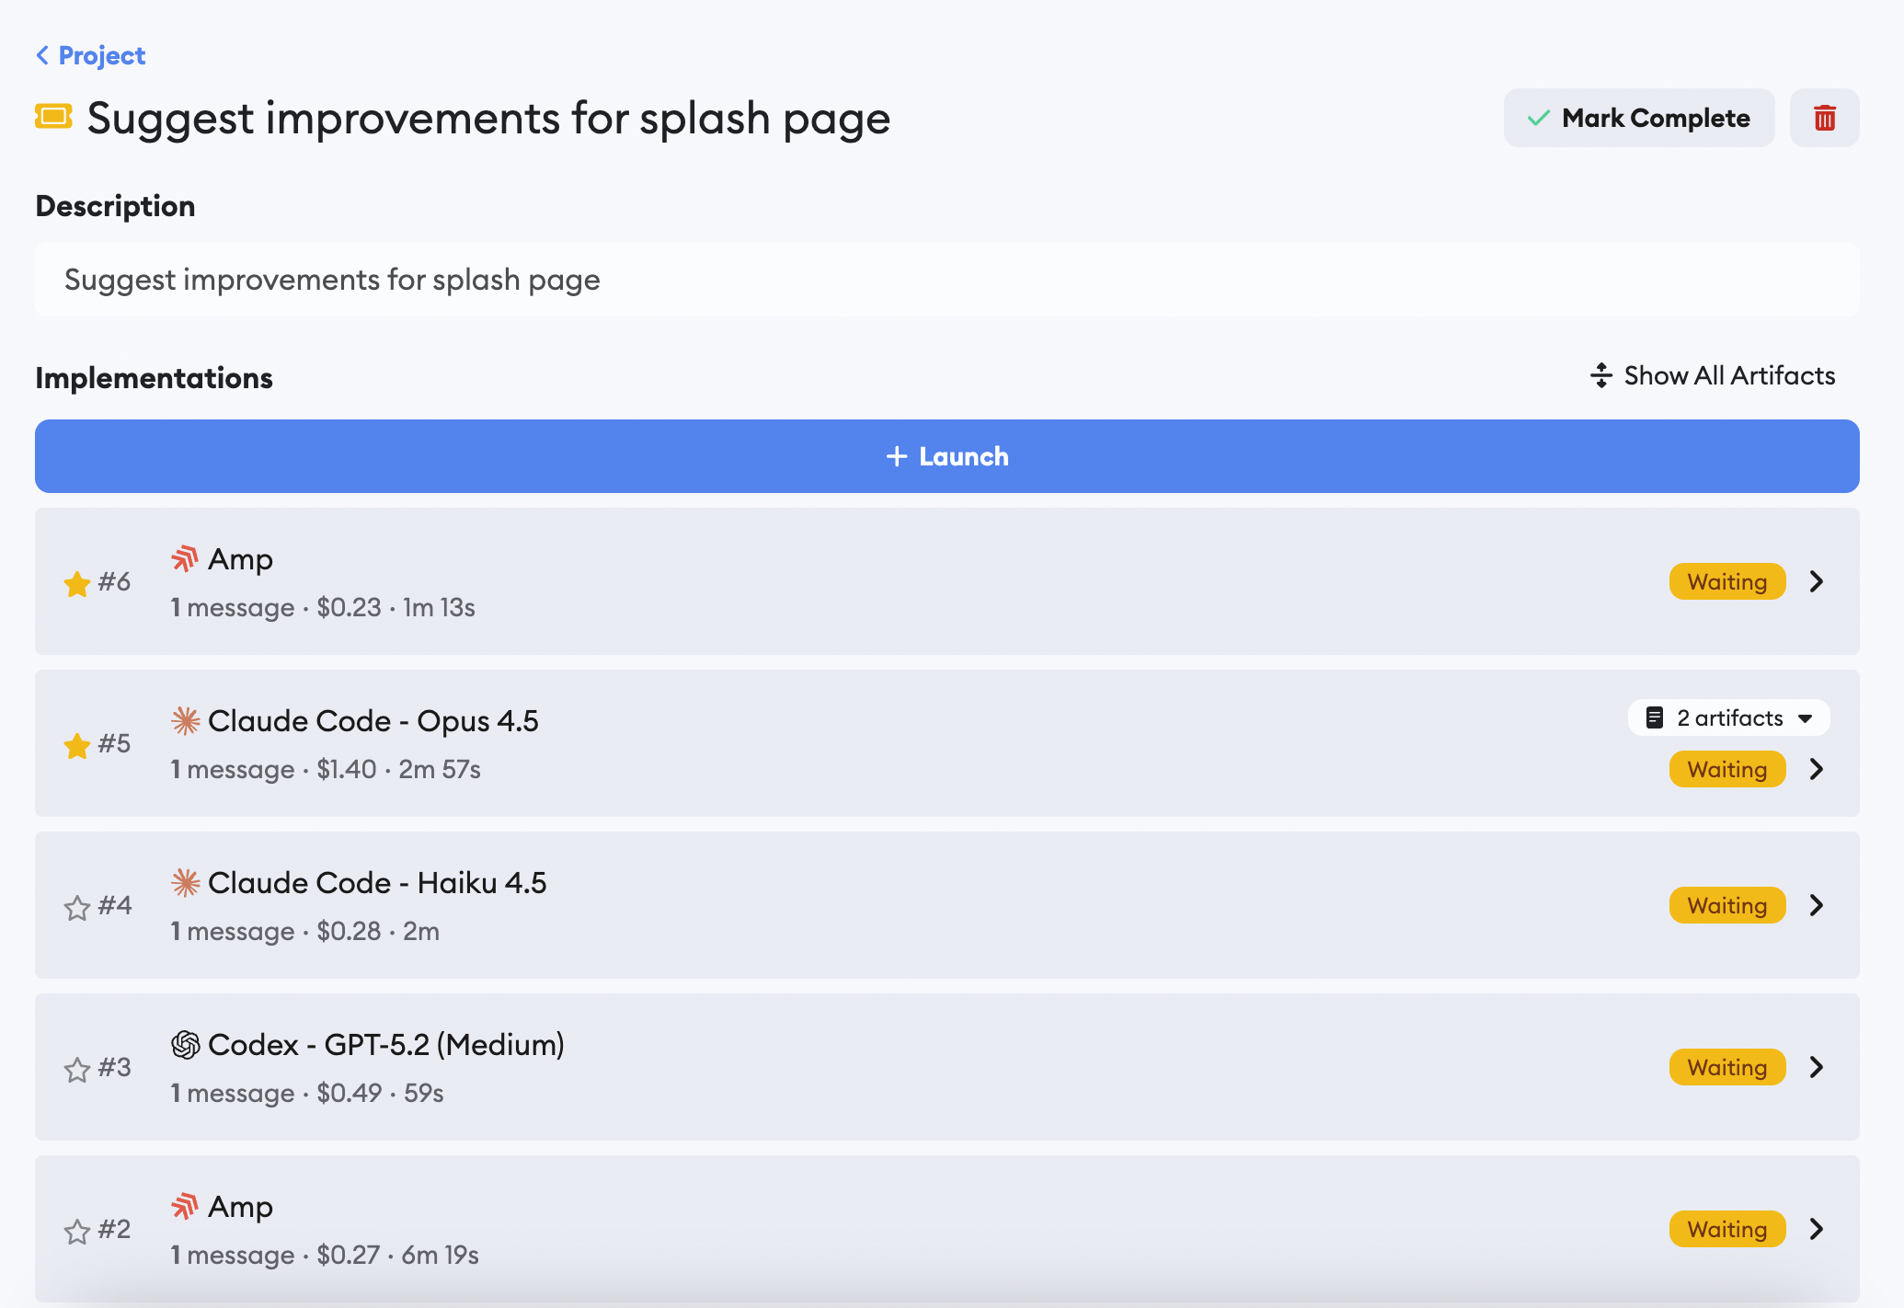This screenshot has height=1308, width=1904.
Task: Click the Amp logo on implementation #6
Action: pyautogui.click(x=185, y=558)
